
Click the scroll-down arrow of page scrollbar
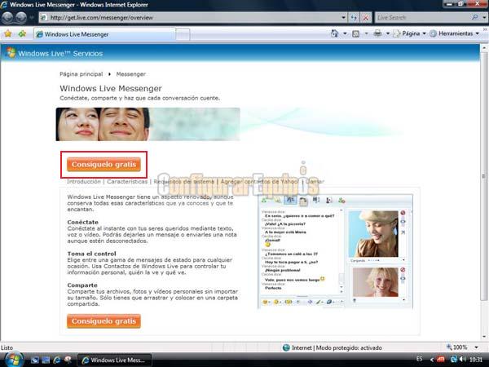(x=484, y=337)
